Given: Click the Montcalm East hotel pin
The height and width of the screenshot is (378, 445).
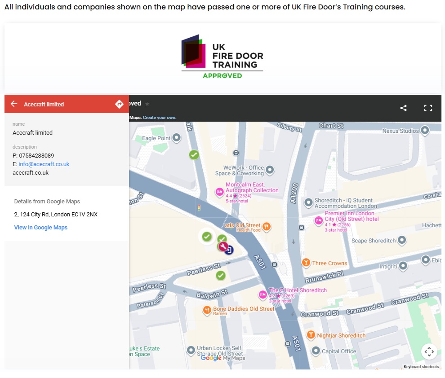Looking at the screenshot, I should pyautogui.click(x=219, y=192).
